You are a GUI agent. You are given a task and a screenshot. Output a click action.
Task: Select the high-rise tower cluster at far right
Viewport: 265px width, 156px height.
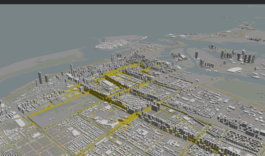click(x=246, y=57)
